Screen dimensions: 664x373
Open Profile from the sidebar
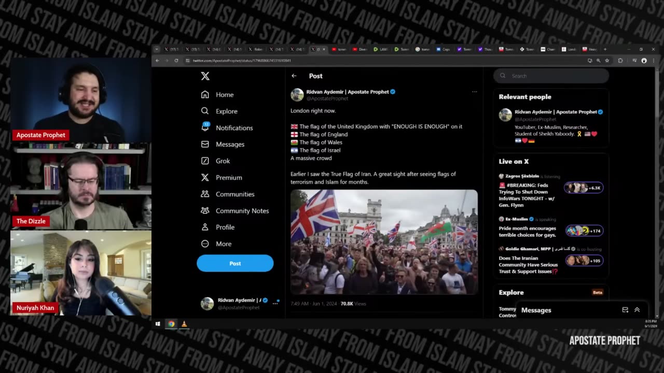coord(217,227)
